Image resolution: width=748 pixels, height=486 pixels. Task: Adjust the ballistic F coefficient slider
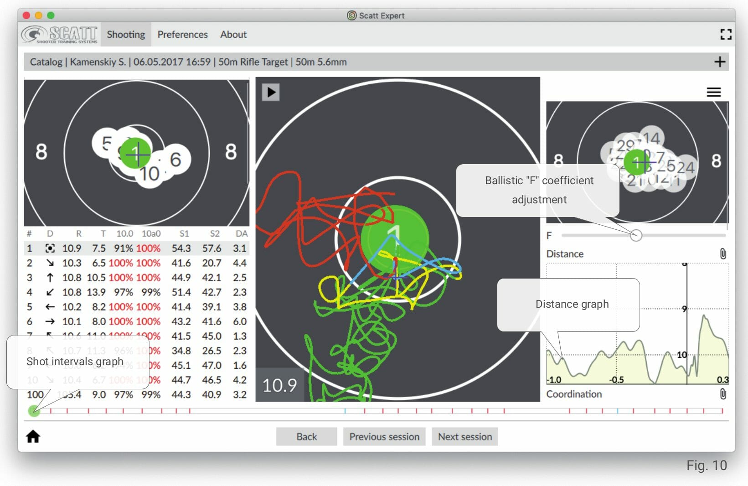coord(636,235)
